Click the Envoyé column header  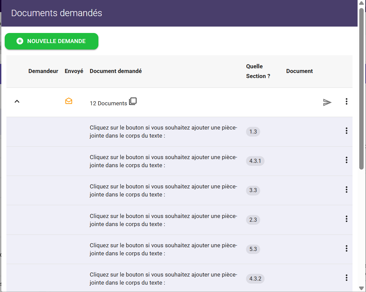pos(74,71)
